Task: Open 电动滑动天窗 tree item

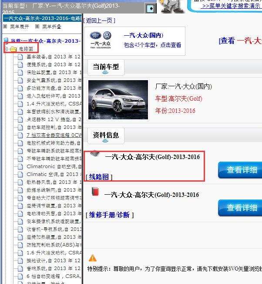Action: (54, 213)
